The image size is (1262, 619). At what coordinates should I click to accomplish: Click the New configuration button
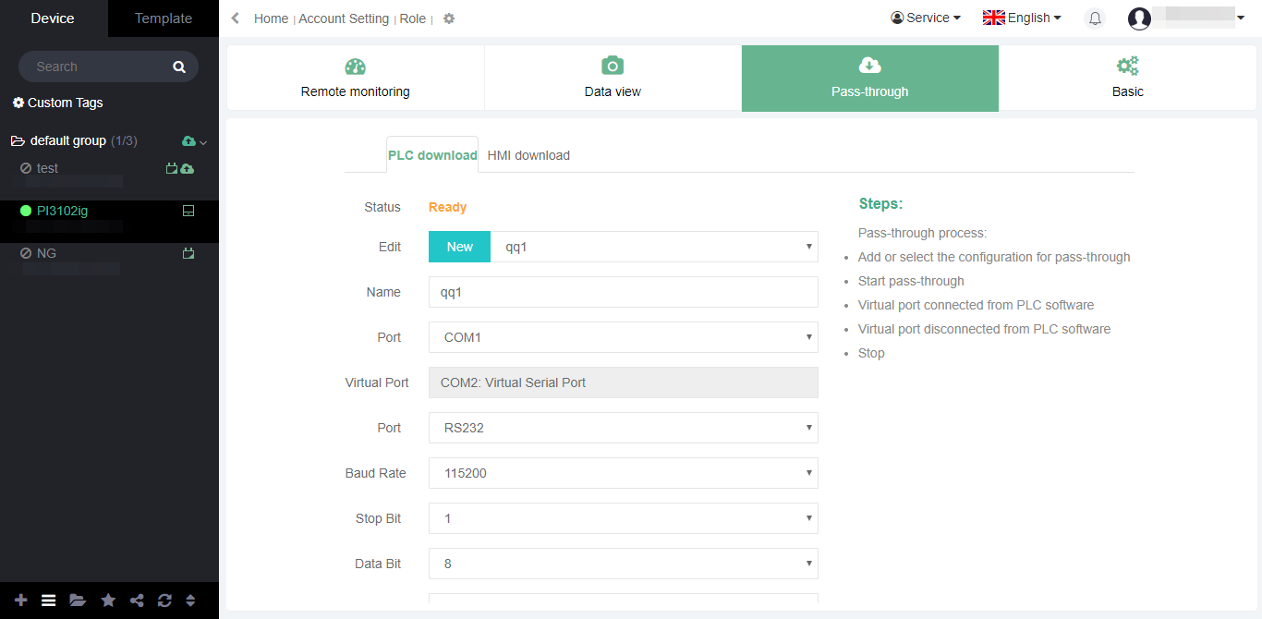459,247
